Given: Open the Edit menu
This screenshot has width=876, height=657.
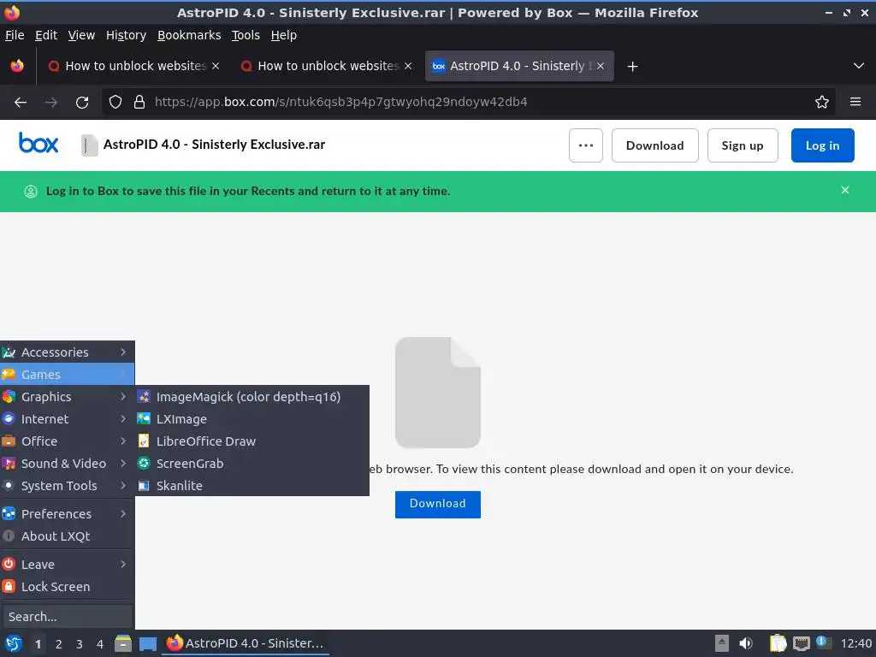Looking at the screenshot, I should (x=46, y=35).
